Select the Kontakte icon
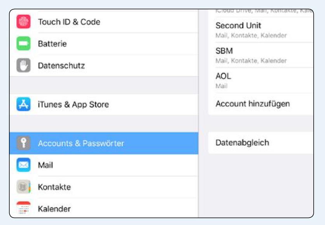 [x=23, y=187]
